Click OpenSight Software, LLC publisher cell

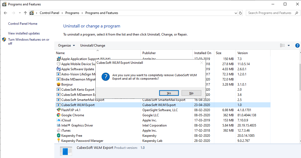[x=160, y=110]
